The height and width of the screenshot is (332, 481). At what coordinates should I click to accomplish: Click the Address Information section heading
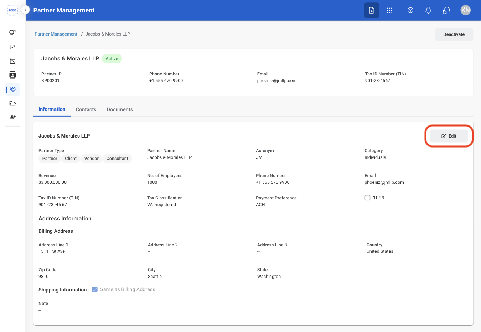point(65,219)
